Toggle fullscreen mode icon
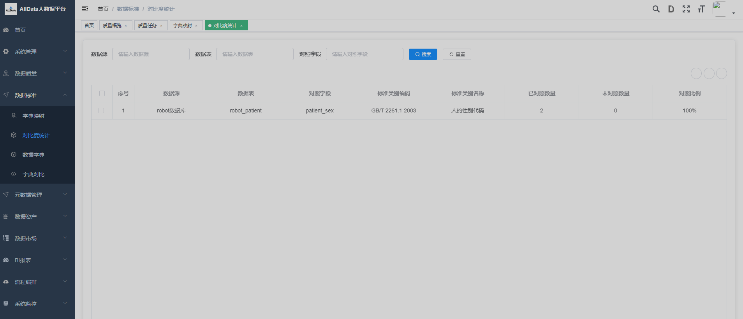The image size is (743, 319). 686,9
